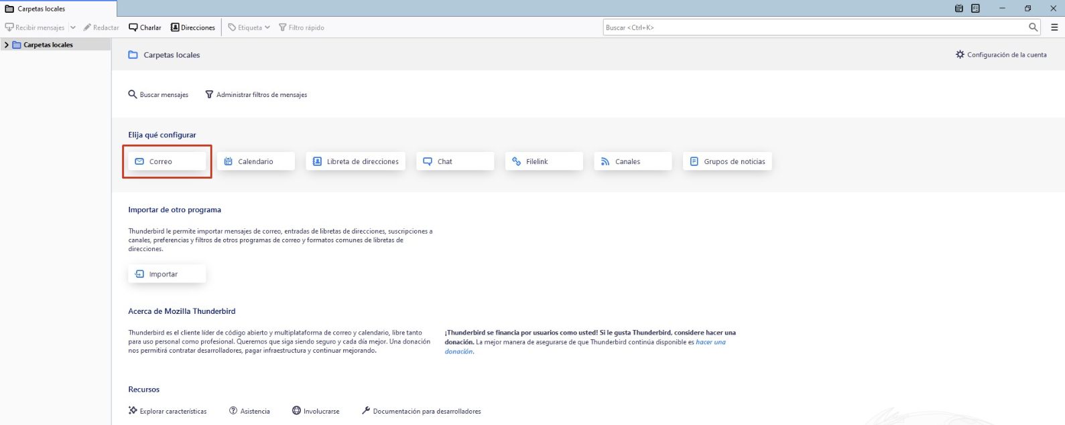Toggle the Filtro rápido quick filter
1065x425 pixels.
coord(302,27)
